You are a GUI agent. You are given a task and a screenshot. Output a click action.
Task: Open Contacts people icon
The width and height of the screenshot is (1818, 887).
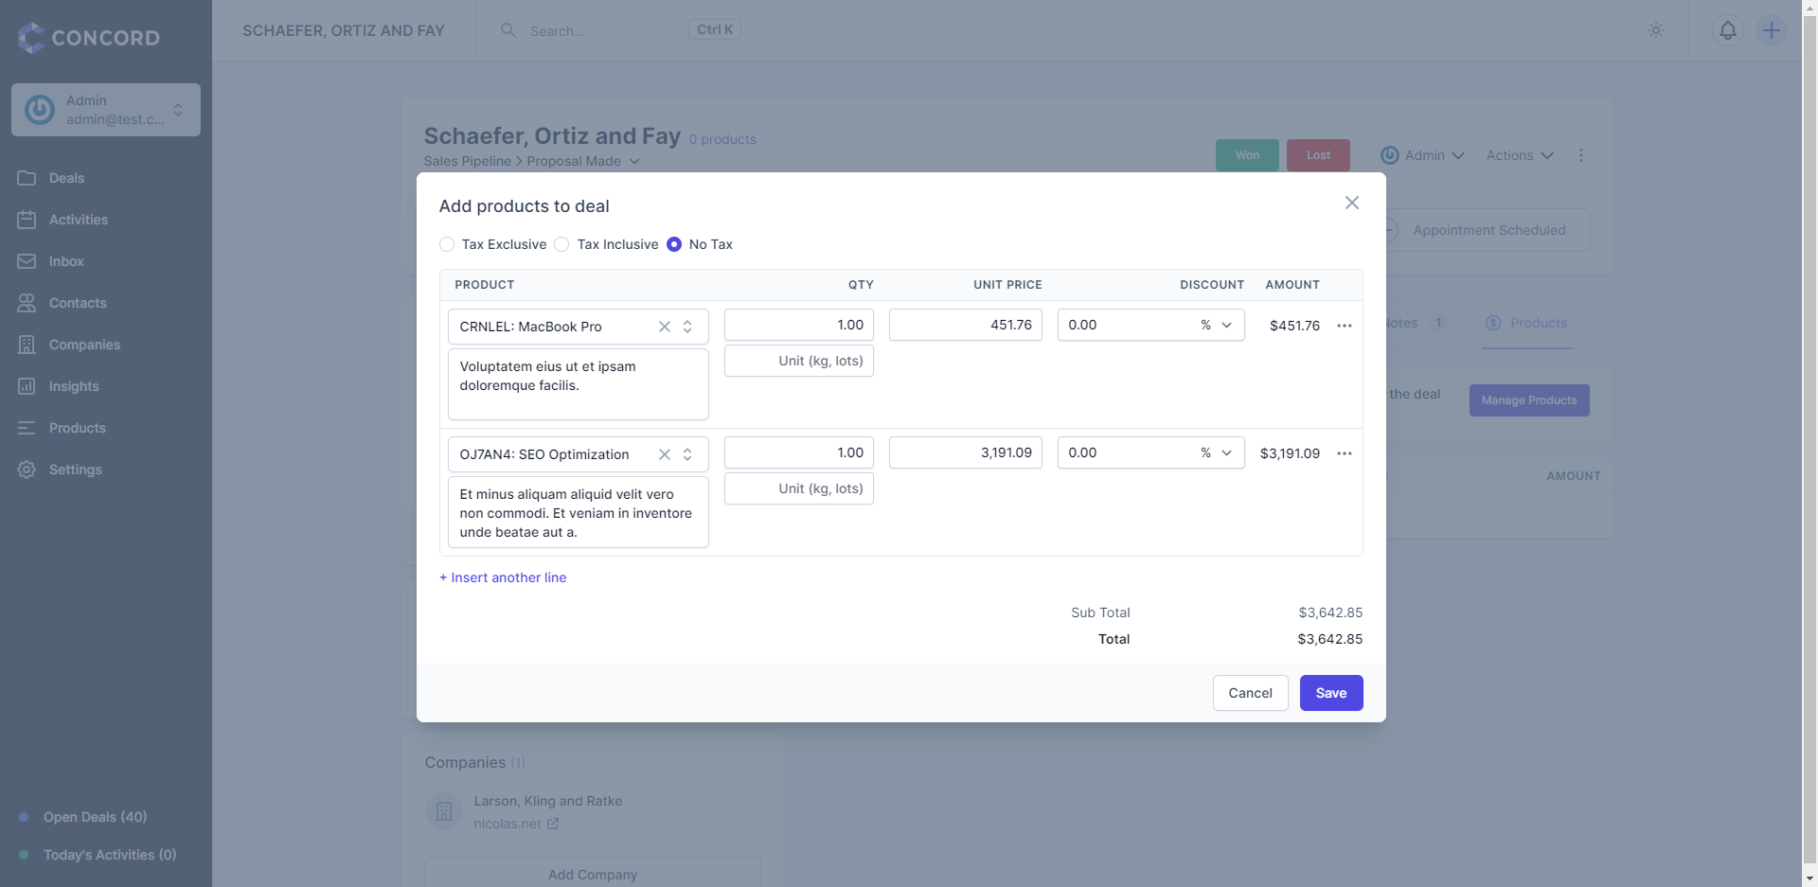click(x=27, y=303)
